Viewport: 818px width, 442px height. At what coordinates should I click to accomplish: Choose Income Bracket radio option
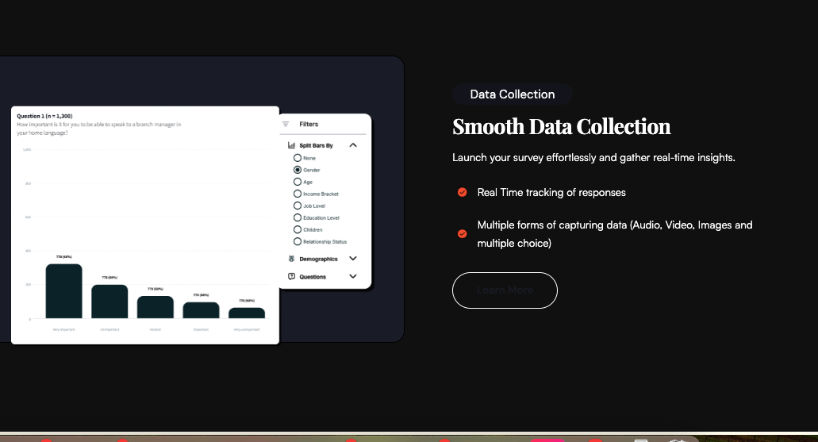298,194
